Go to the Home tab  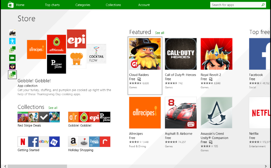coord(20,5)
